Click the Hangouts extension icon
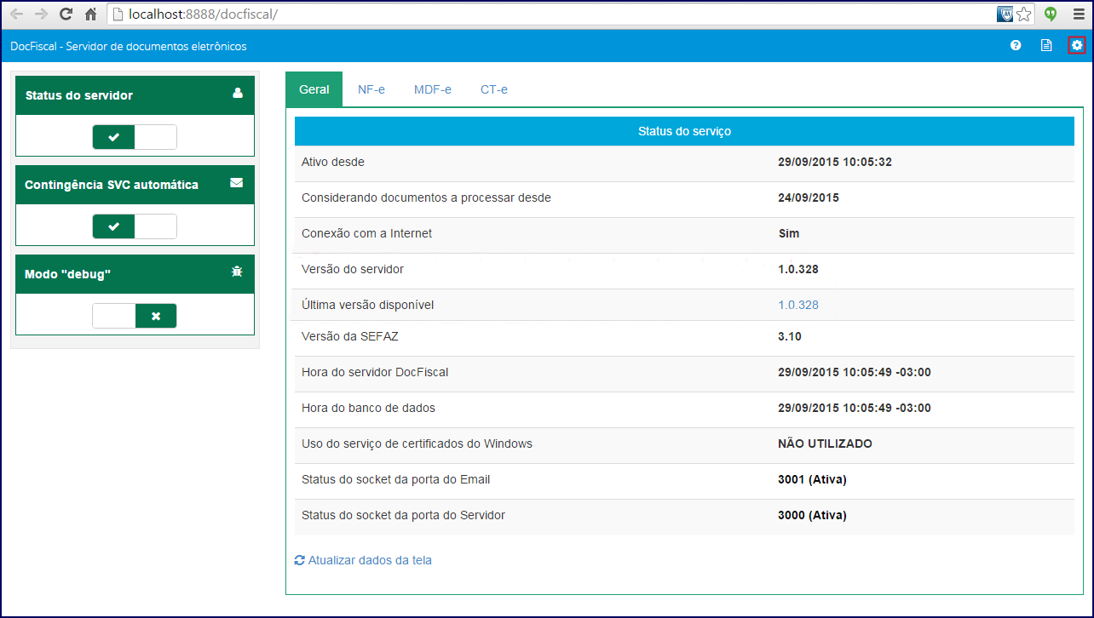The image size is (1094, 618). pos(1051,14)
